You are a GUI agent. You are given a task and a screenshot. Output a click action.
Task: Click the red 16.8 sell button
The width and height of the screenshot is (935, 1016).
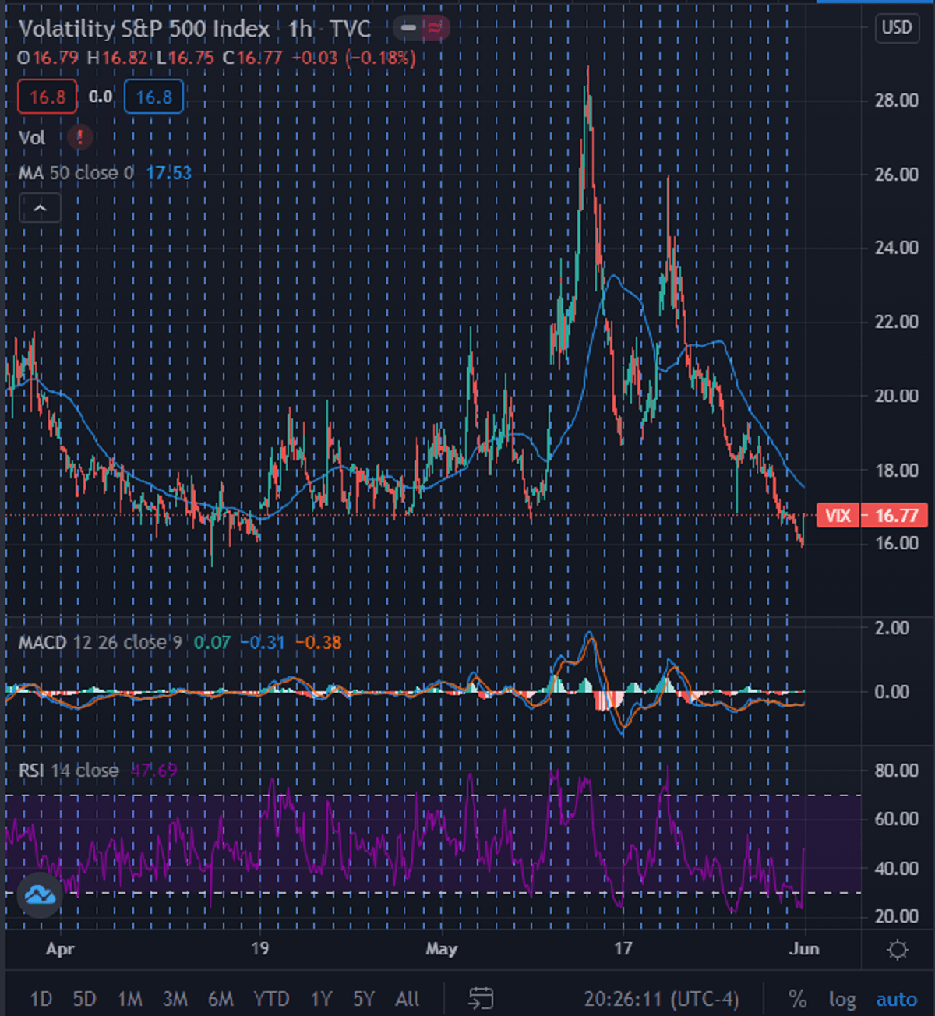[48, 97]
